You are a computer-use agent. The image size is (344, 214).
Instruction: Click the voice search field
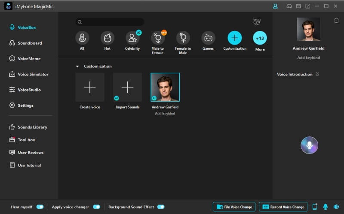click(x=110, y=22)
